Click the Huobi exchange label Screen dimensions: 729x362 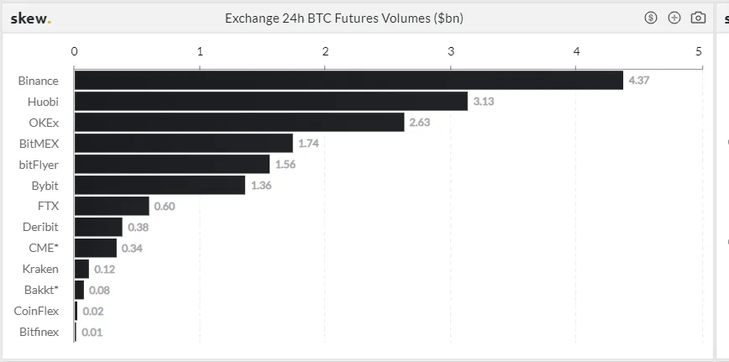point(42,102)
